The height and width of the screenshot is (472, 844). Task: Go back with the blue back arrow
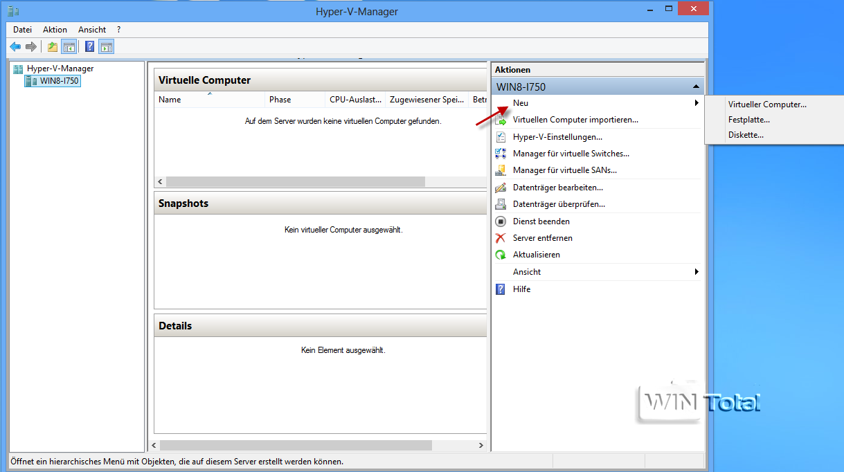click(15, 46)
